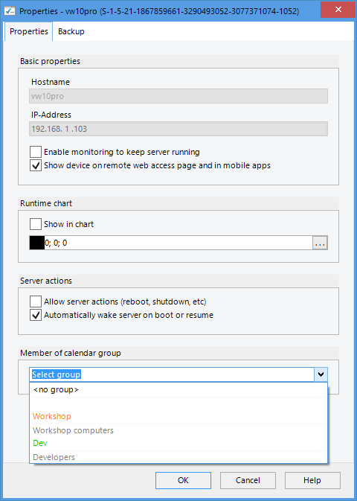The width and height of the screenshot is (357, 501).
Task: Enable monitoring to keep server running
Action: (36, 152)
